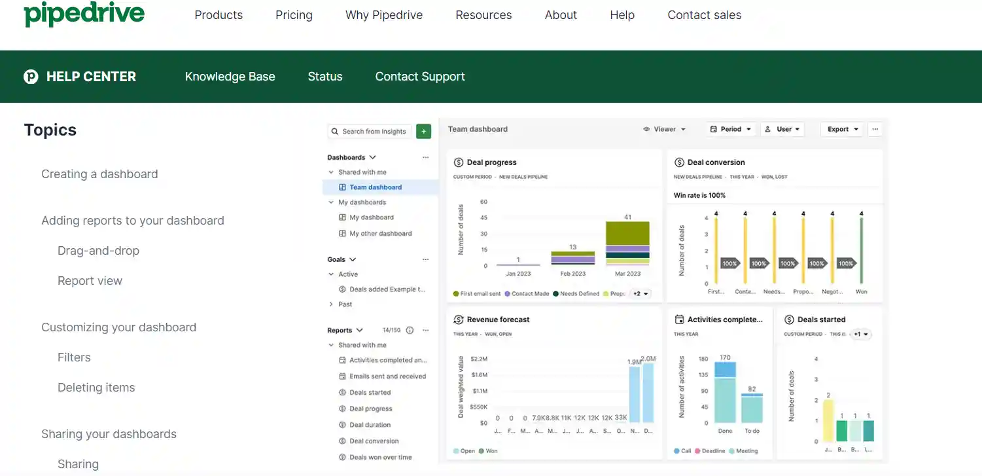Go to Knowledge Base
982x476 pixels.
(x=230, y=77)
